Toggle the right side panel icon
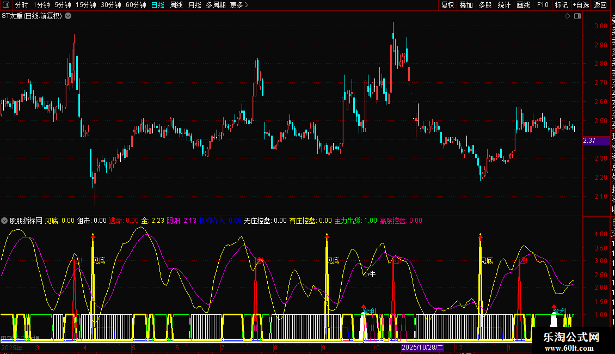Screen dimensions: 615x354 point(577,16)
